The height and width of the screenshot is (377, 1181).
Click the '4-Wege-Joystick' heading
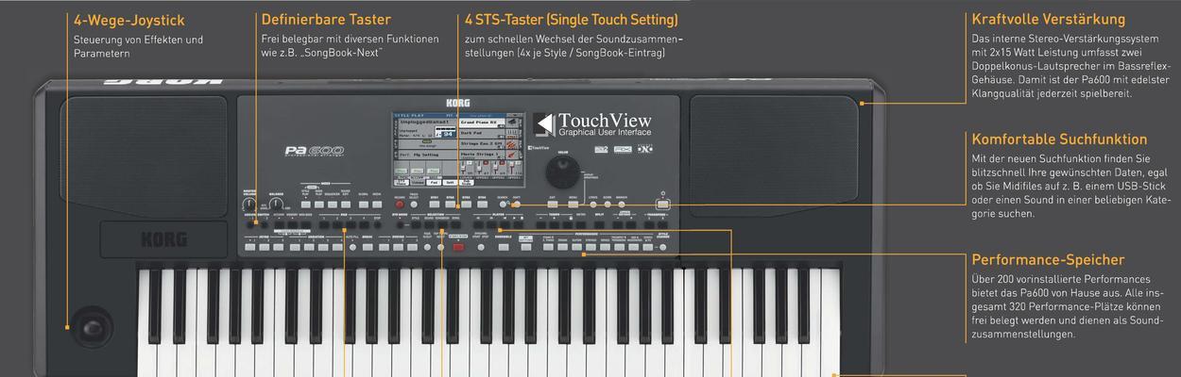point(128,20)
